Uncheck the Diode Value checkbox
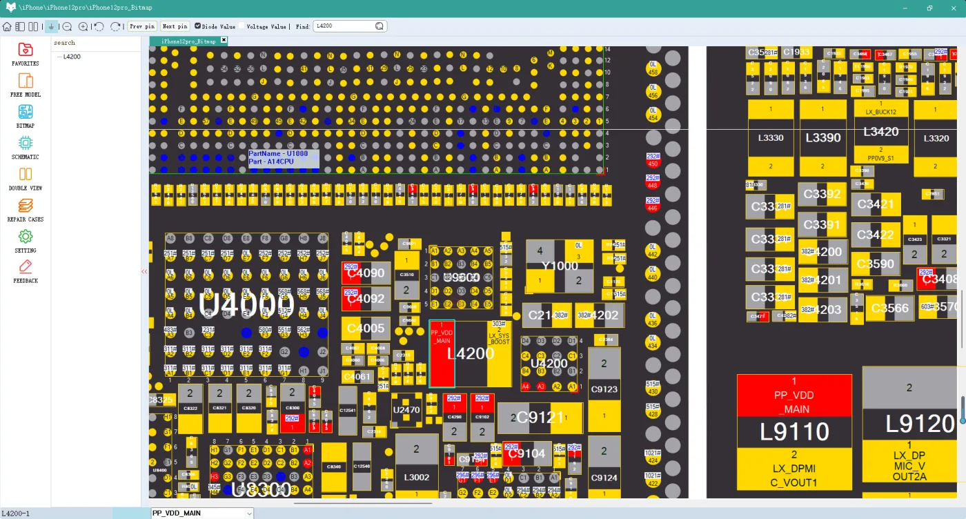 click(x=198, y=26)
